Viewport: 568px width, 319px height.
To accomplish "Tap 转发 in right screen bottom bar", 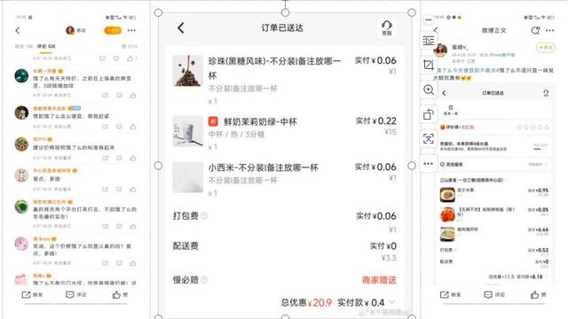I will coord(450,295).
